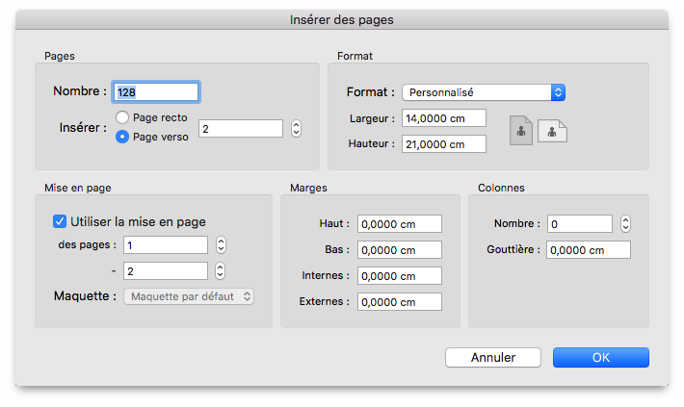This screenshot has width=684, height=407.
Task: Click the end page range stepper
Action: [221, 271]
